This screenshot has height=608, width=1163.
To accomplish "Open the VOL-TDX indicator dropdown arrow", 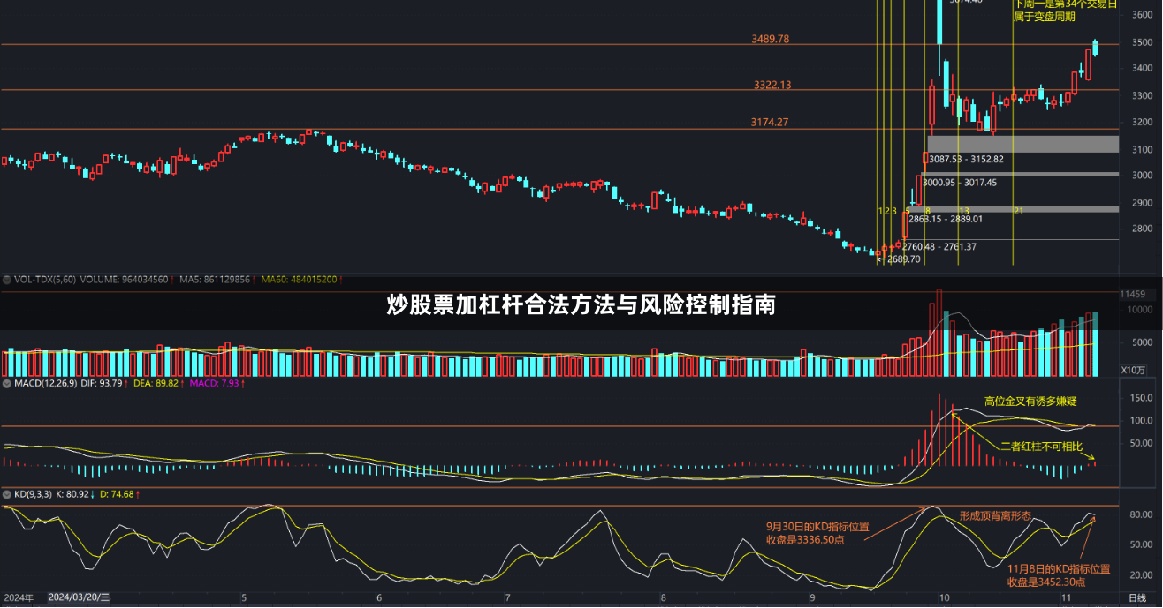I will click(x=6, y=279).
